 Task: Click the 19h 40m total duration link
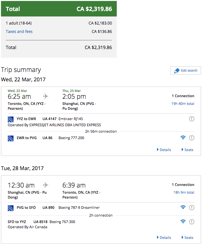point(183,104)
